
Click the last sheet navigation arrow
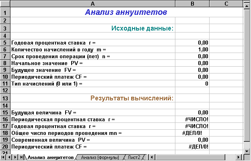coord(21,157)
